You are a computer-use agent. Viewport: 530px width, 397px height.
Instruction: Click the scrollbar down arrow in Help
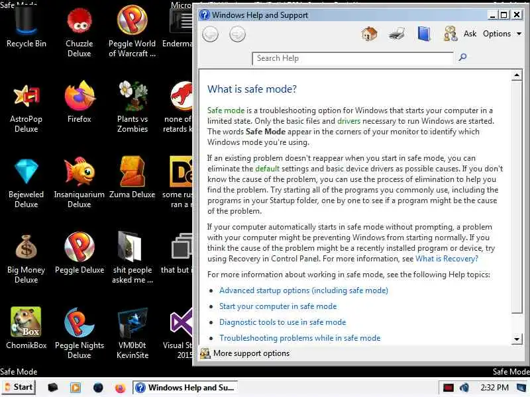tap(517, 339)
